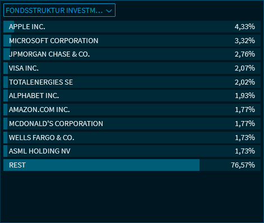Select the Apple Inc. holding row
Viewport: 264px width, 223px height.
pyautogui.click(x=132, y=27)
